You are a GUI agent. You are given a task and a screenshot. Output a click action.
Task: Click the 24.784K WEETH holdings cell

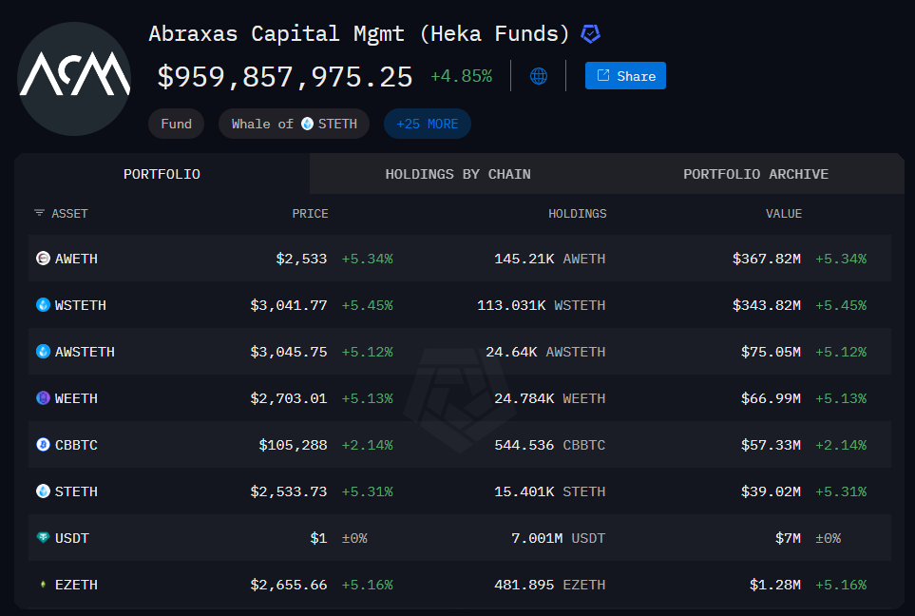coord(550,399)
